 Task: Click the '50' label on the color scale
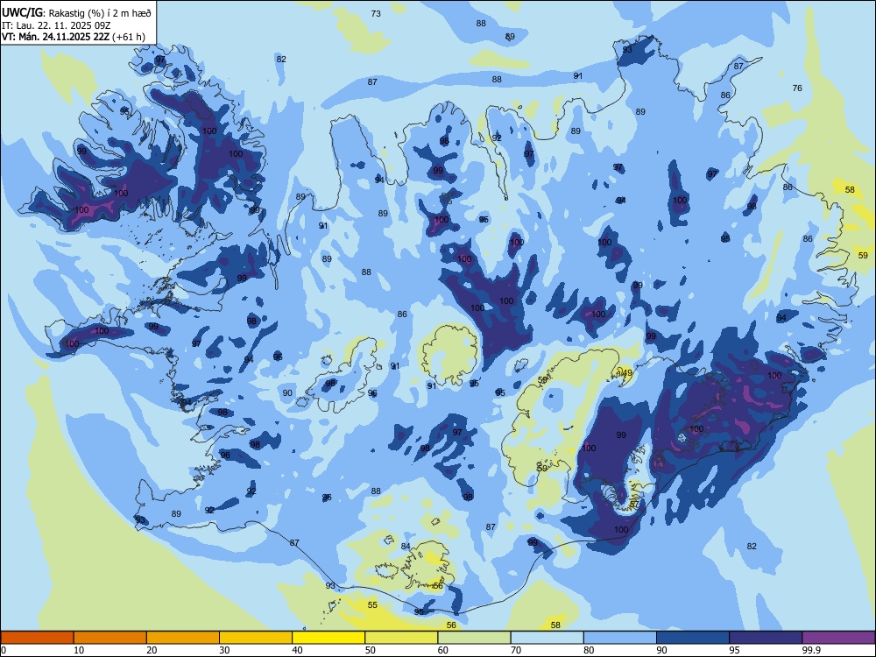pyautogui.click(x=371, y=650)
